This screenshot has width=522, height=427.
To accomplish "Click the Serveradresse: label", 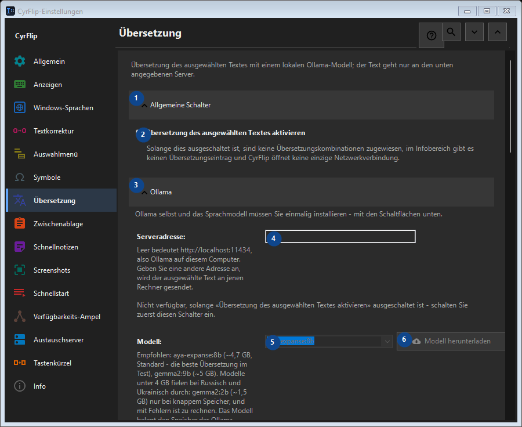I will tap(161, 237).
